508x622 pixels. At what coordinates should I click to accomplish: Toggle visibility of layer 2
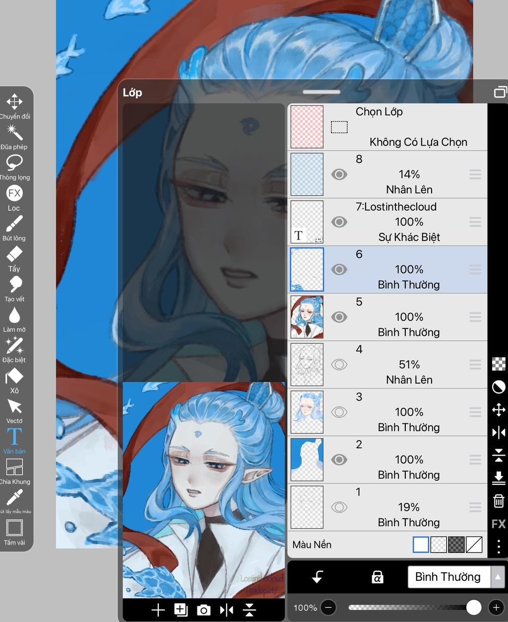click(x=339, y=460)
